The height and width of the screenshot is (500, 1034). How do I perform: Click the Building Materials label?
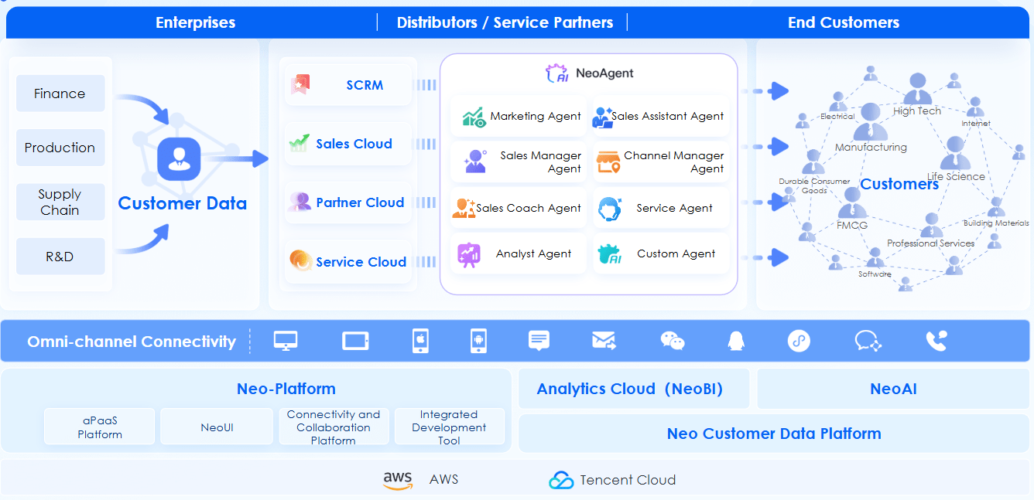[996, 223]
